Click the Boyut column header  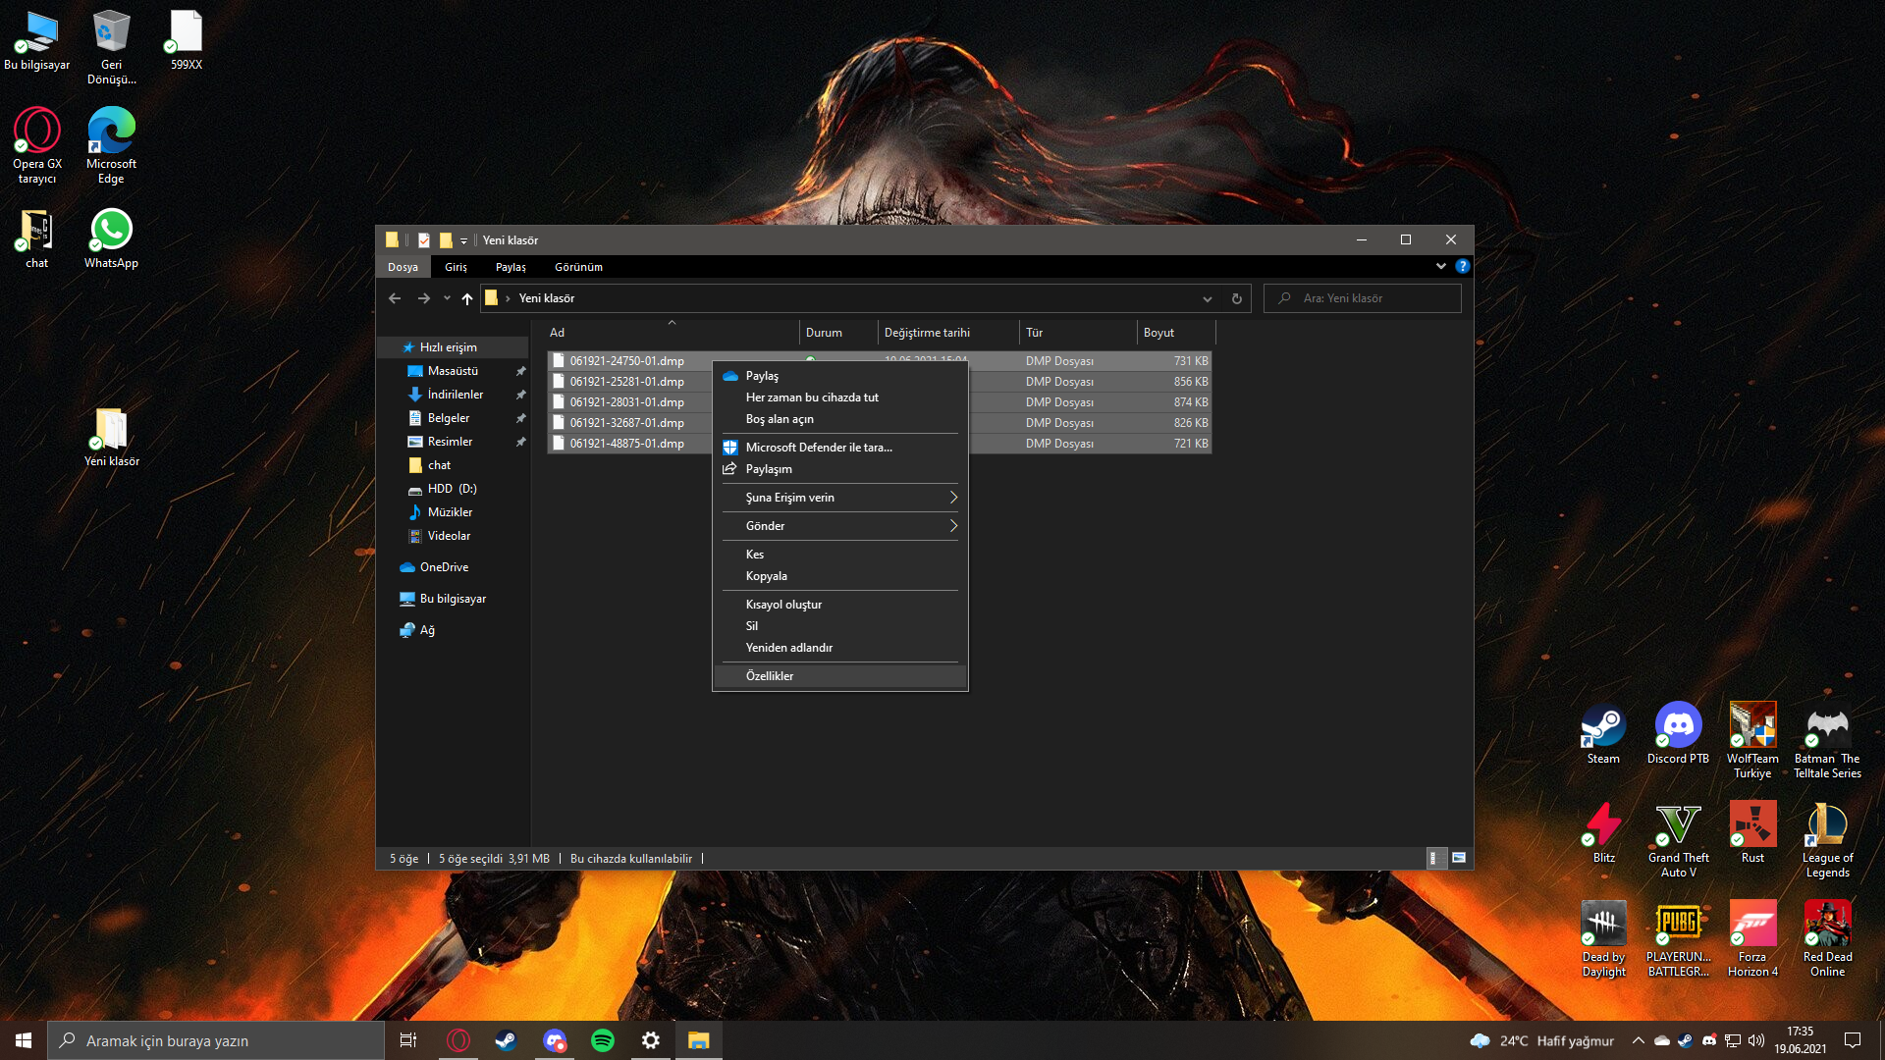point(1159,333)
